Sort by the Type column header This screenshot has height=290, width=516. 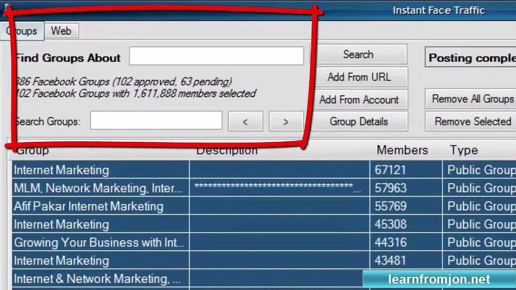464,150
